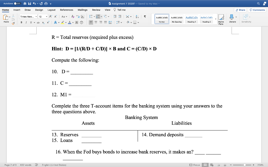Click the Share button

(240, 10)
